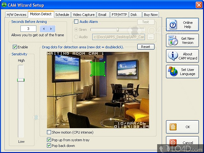
Task: Select the top-left green detection dot
Action: (91, 62)
